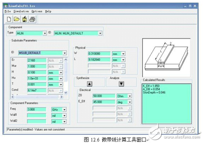203x143 pixels.
Task: Save the file with disk icon
Action: pyautogui.click(x=24, y=19)
